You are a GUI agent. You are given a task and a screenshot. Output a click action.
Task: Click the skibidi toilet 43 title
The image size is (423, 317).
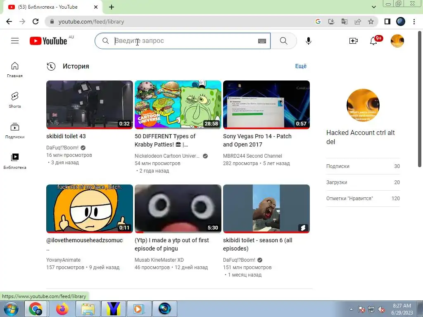(x=66, y=136)
